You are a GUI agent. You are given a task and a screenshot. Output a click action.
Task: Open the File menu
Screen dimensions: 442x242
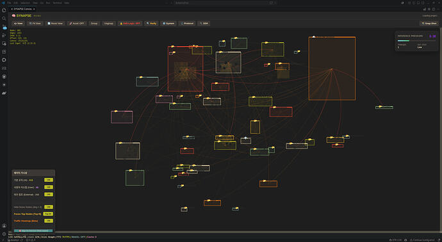tap(10, 3)
